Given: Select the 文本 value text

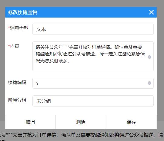Looking at the screenshot, I should (x=41, y=29).
